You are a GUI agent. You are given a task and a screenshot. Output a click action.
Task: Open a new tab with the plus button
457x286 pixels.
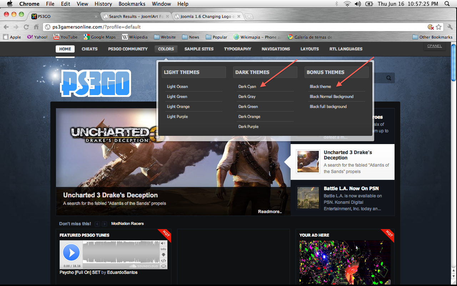tap(249, 16)
